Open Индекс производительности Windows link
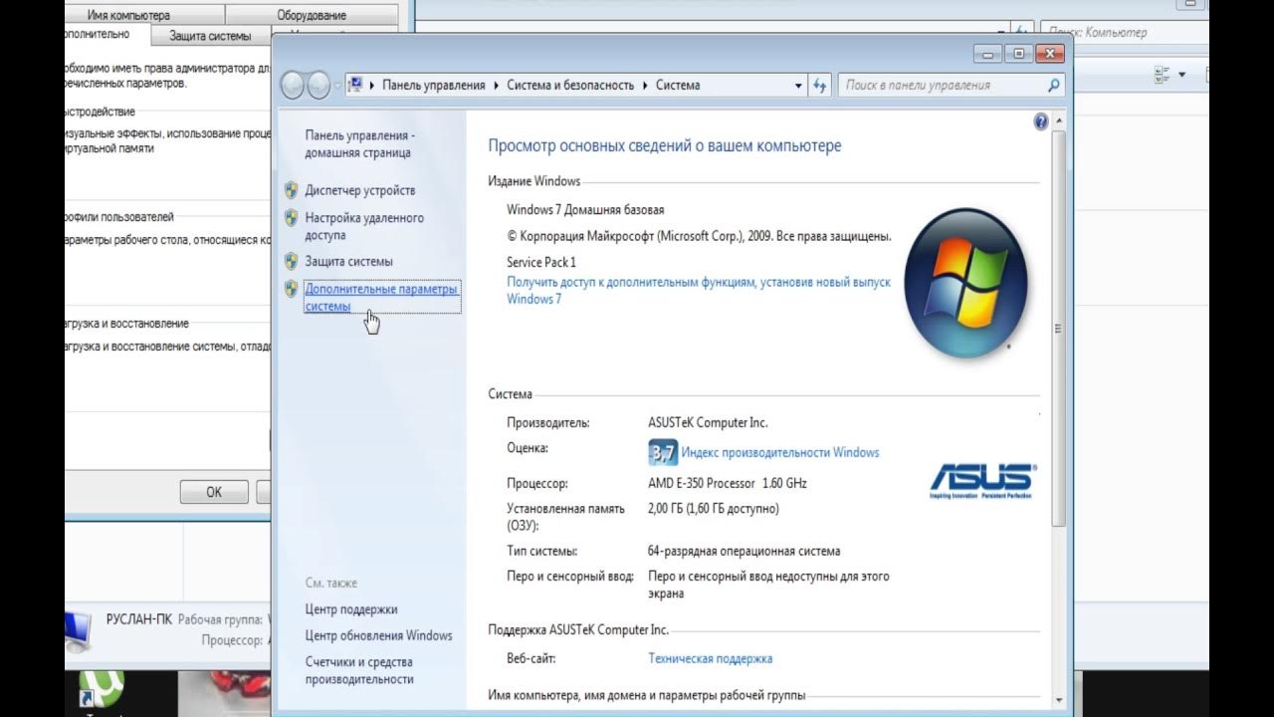The image size is (1274, 717). (x=780, y=452)
